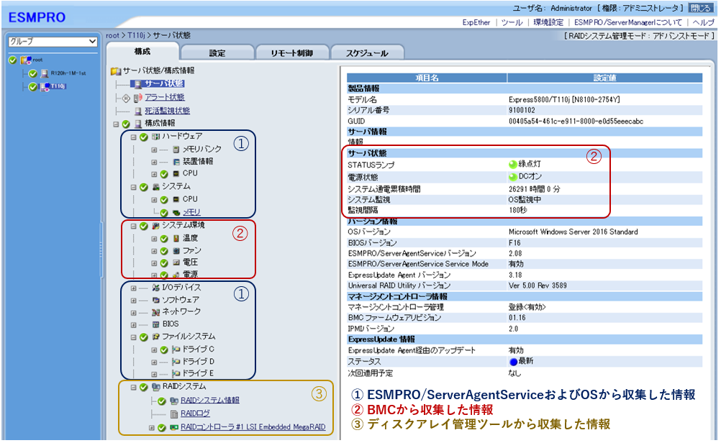
Task: Expand the ソフトウェア node
Action: point(133,301)
